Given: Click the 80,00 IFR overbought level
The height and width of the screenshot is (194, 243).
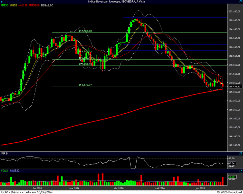Looking at the screenshot, I should [232, 158].
